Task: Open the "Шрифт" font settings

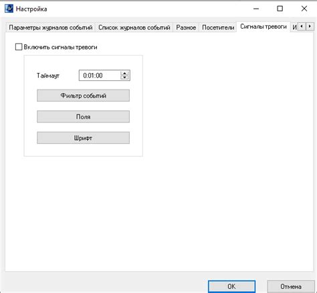Action: (83, 138)
